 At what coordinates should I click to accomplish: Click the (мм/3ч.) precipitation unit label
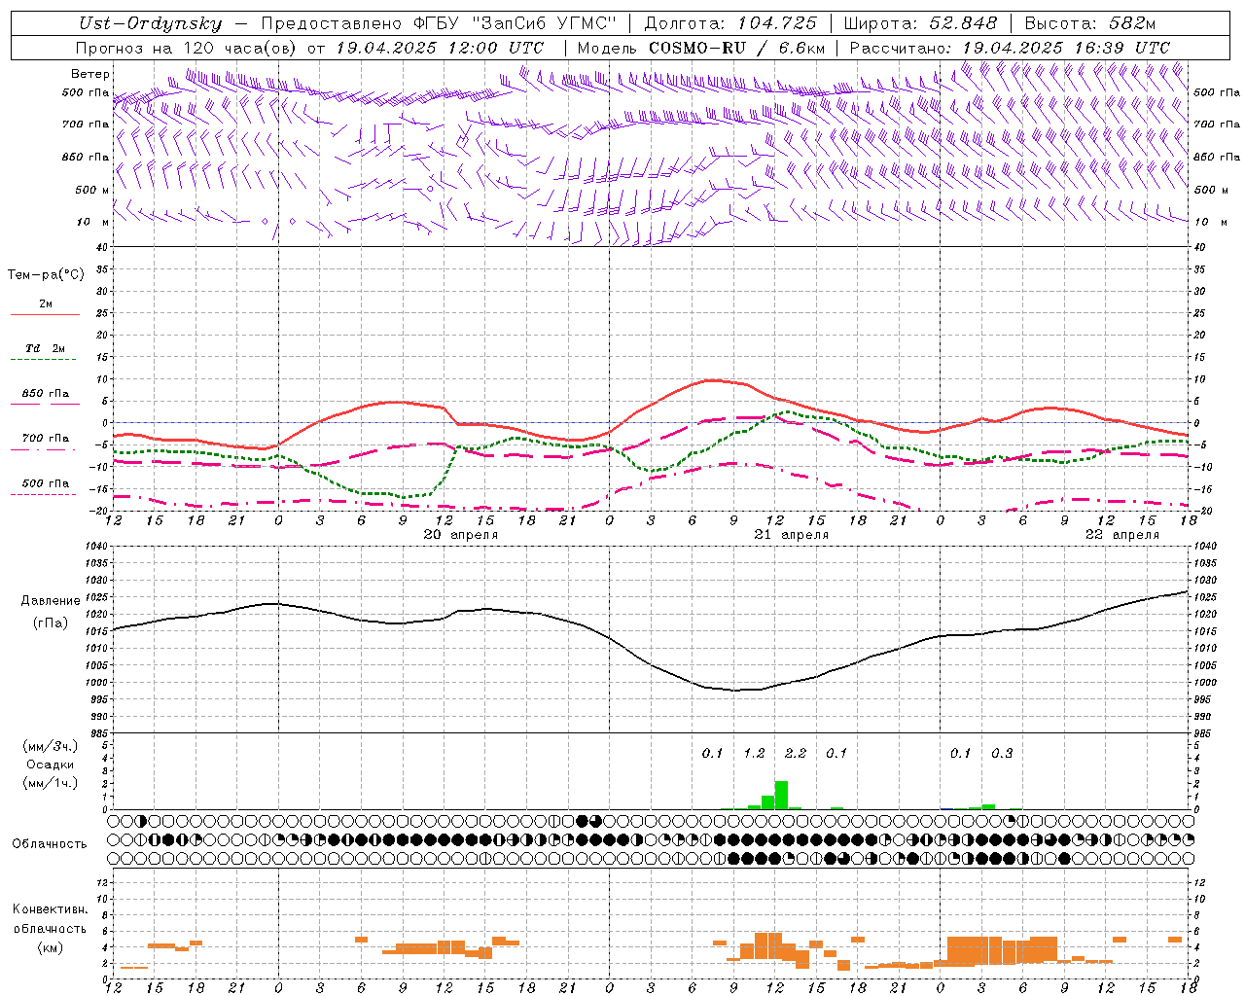[x=51, y=746]
